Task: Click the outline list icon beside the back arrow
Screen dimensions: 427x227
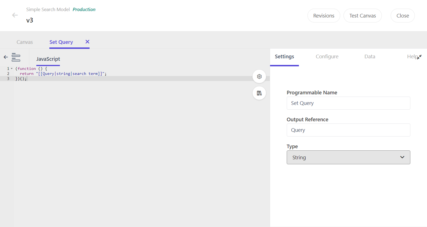Action: (x=16, y=57)
